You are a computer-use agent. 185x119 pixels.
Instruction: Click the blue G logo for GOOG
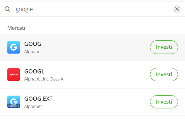13,47
